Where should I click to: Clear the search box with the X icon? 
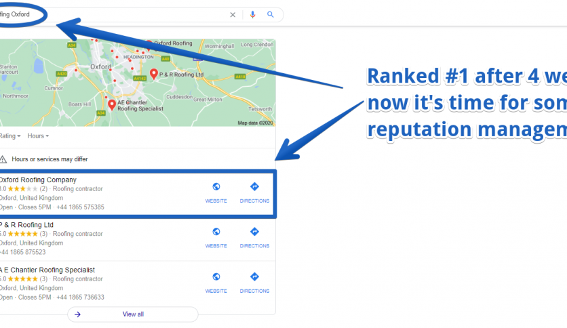[x=233, y=15]
